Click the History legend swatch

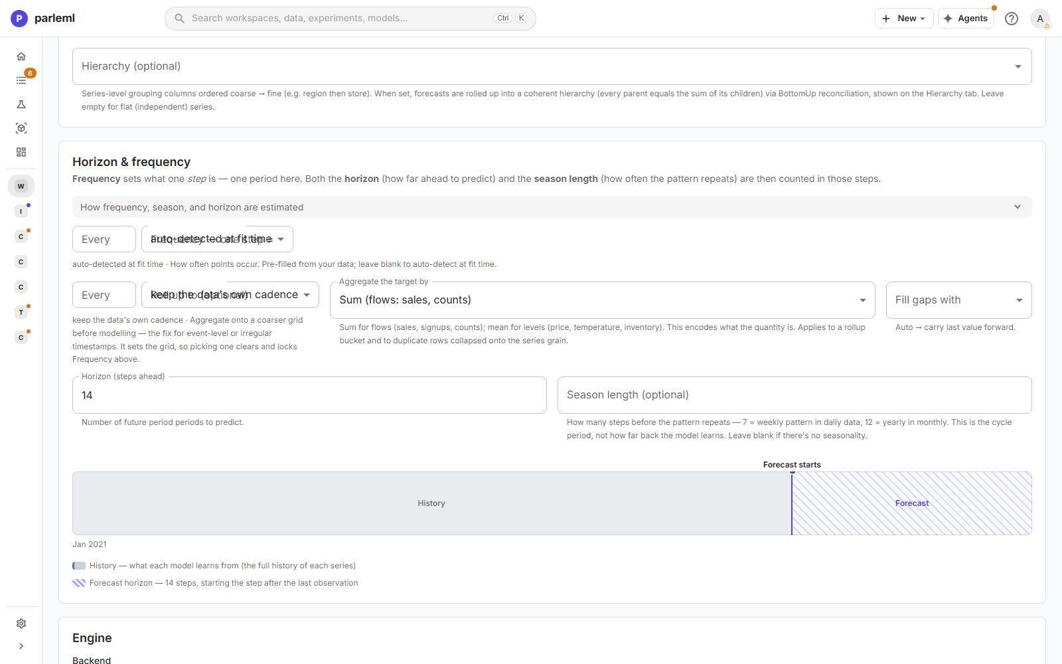[x=79, y=566]
